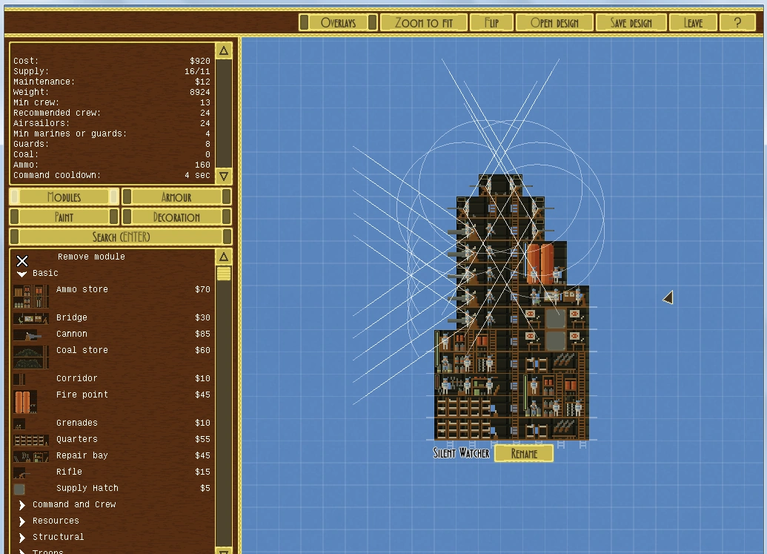Viewport: 767px width, 554px height.
Task: Select the Bridge module icon
Action: tap(31, 319)
